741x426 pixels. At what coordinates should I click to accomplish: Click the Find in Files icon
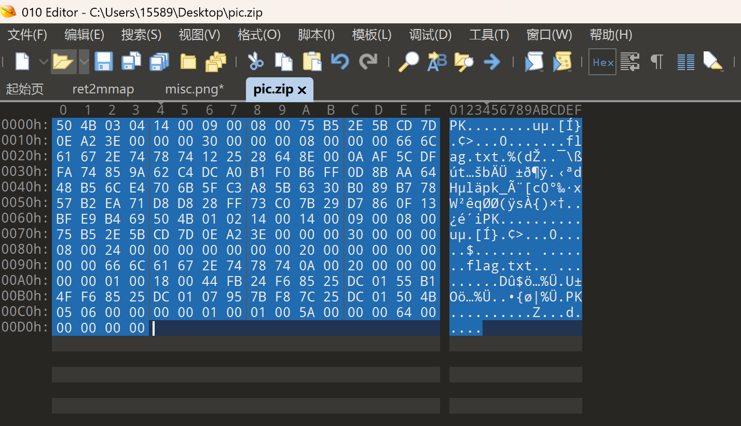point(463,62)
